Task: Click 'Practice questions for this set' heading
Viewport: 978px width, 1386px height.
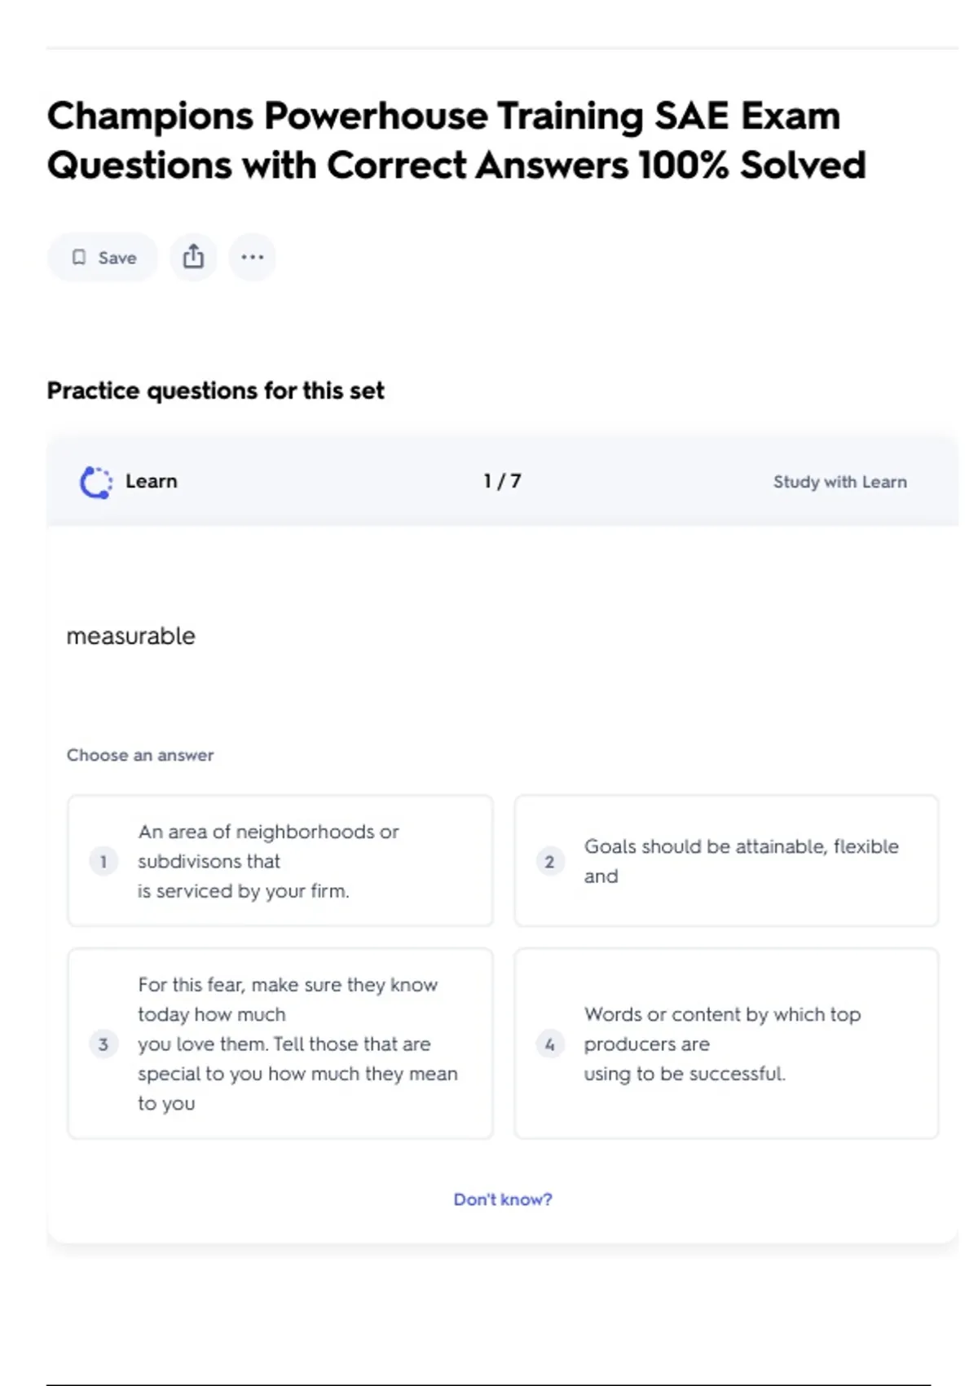Action: pyautogui.click(x=215, y=391)
